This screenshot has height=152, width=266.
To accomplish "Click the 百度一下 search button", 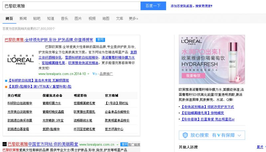I will [153, 6].
